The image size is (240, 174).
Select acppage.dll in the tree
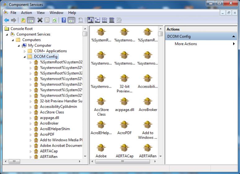pyautogui.click(x=49, y=118)
